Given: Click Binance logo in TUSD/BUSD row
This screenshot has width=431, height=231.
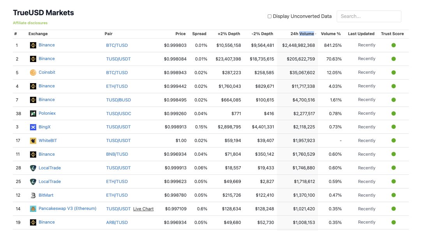Looking at the screenshot, I should [x=33, y=100].
